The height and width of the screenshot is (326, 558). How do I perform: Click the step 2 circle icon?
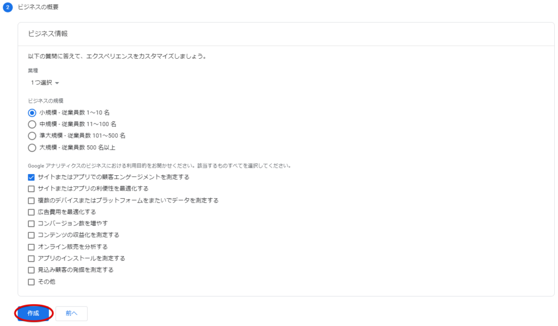point(8,7)
